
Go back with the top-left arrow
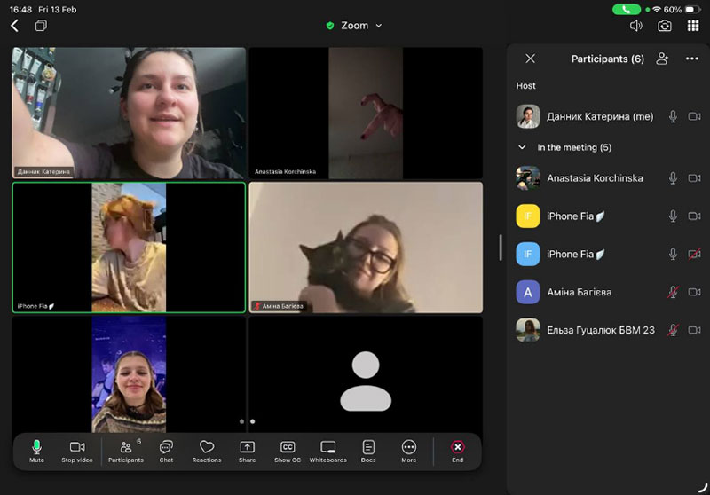(x=14, y=26)
